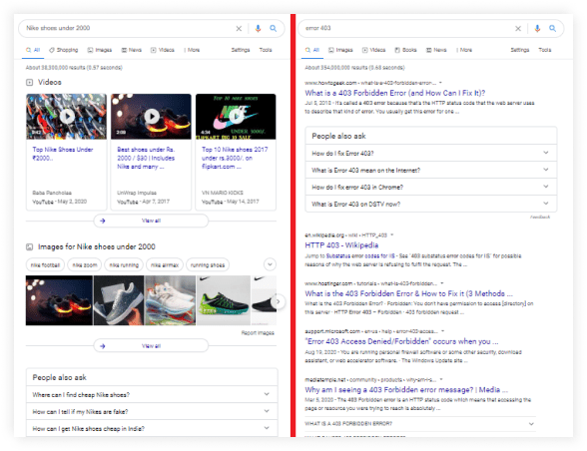Select 'nike running' image filter chip
The height and width of the screenshot is (451, 587).
click(124, 265)
